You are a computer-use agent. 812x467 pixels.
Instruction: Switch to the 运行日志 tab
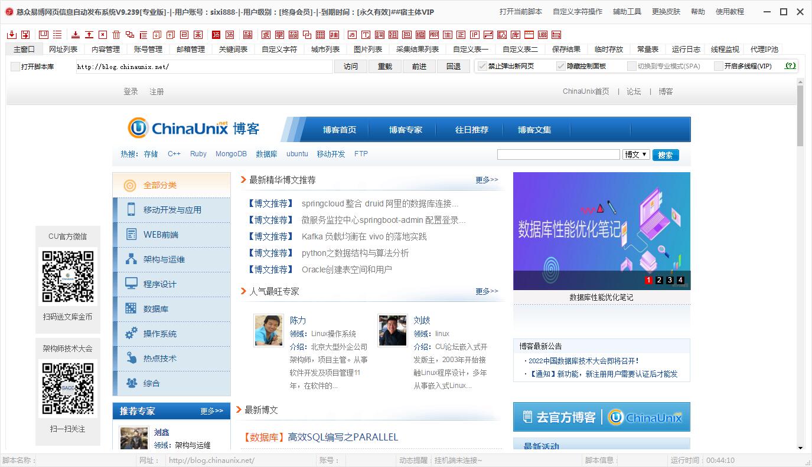686,50
